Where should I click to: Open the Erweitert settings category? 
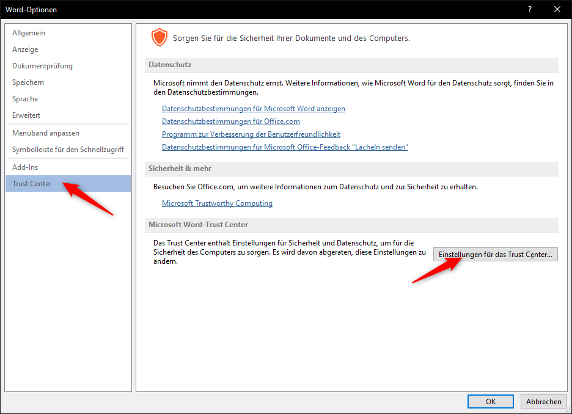click(x=26, y=115)
